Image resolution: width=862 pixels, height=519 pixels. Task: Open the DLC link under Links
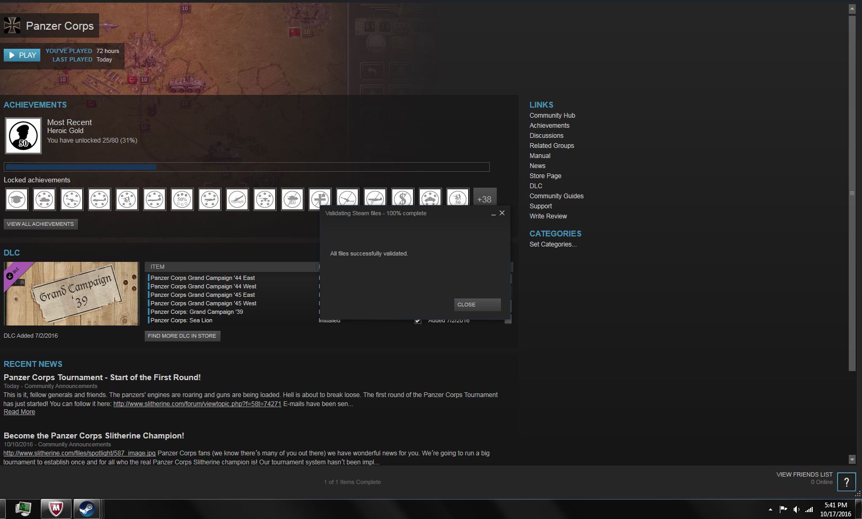pos(535,186)
